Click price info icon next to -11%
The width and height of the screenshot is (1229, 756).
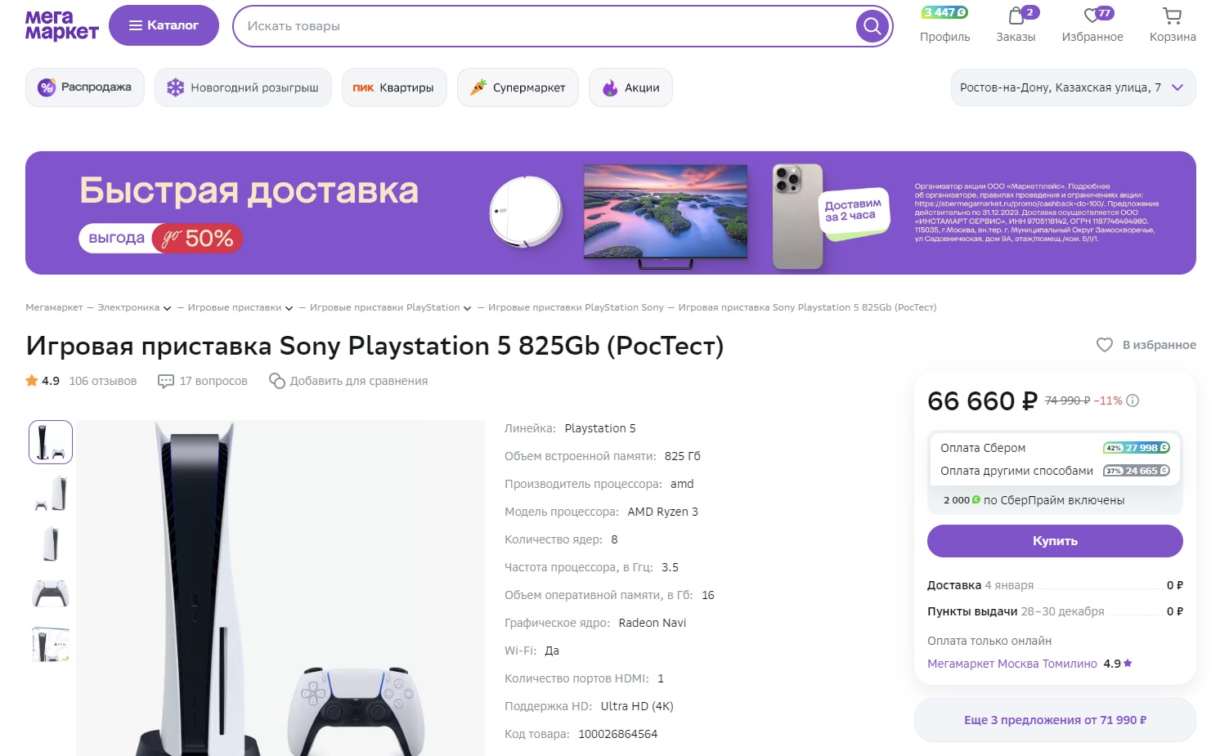(1133, 400)
